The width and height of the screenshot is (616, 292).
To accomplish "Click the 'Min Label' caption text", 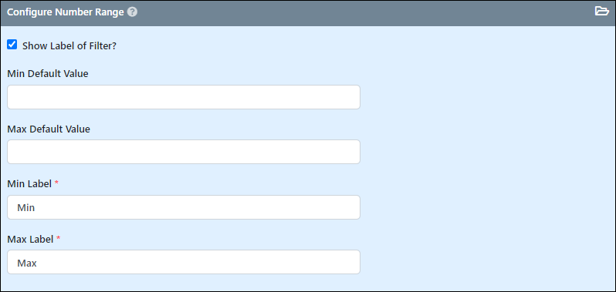I will 29,183.
